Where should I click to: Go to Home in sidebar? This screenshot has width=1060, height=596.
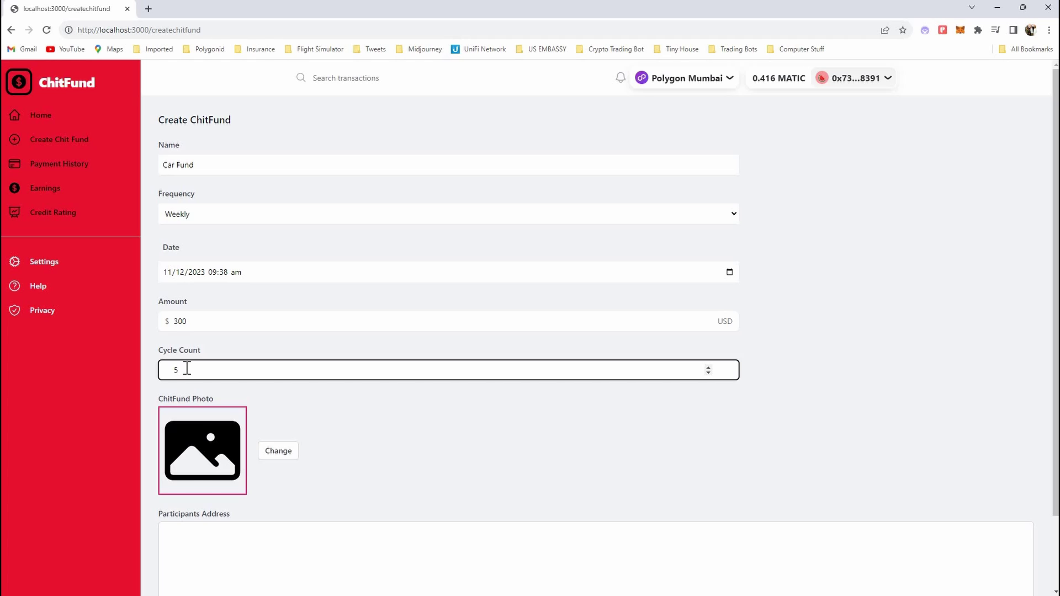(x=40, y=115)
